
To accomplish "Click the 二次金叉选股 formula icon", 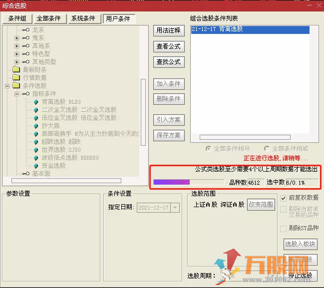I will pos(36,110).
